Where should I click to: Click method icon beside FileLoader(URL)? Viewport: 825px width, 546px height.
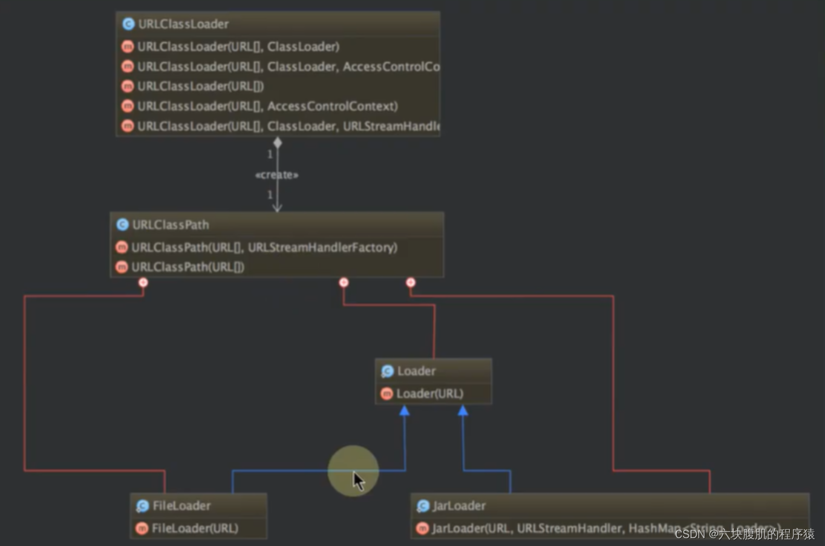click(x=142, y=528)
